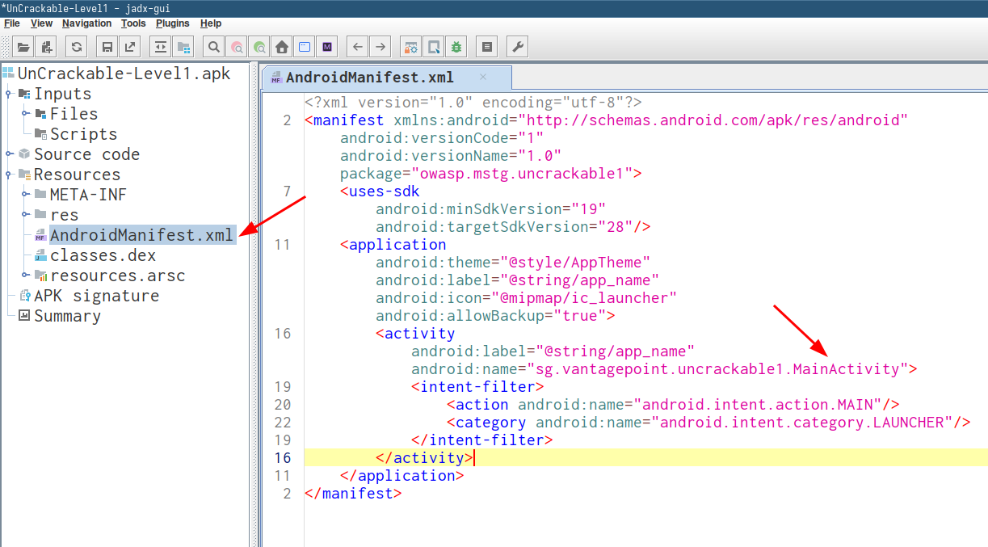Select UnCrackable-Level1.apk root node
Screen dimensions: 988x547
click(124, 74)
